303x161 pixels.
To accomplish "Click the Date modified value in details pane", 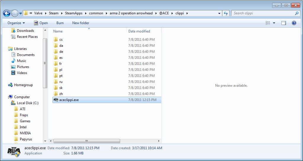I will click(x=85, y=148).
